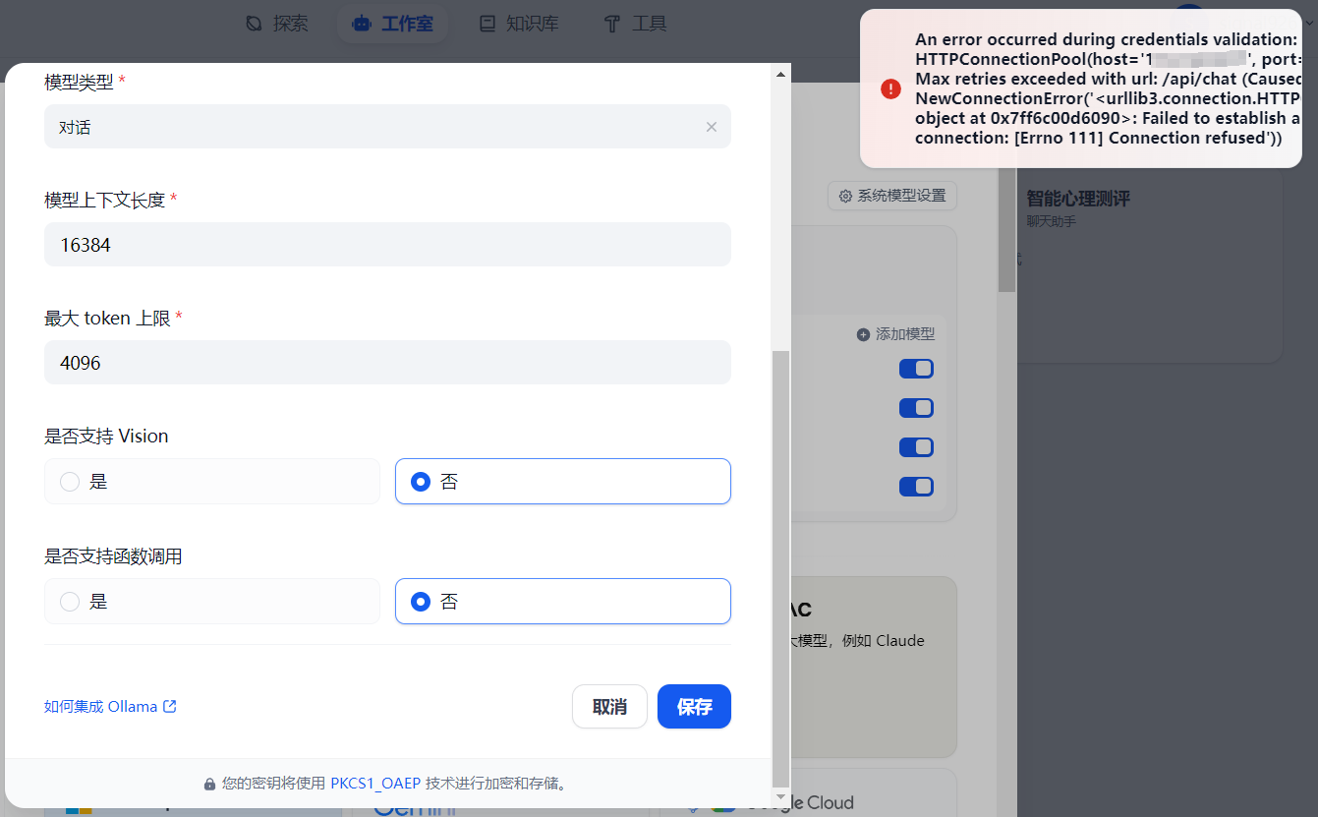
Task: Click the dialog scrollbar down arrow
Action: coord(781,797)
